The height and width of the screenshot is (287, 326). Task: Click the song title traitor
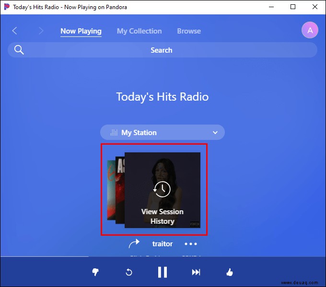tap(163, 244)
